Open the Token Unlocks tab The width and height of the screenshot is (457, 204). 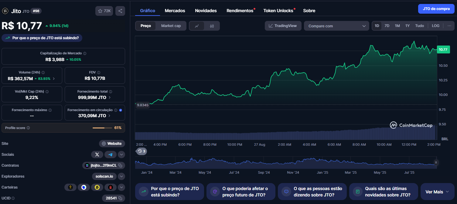click(278, 11)
